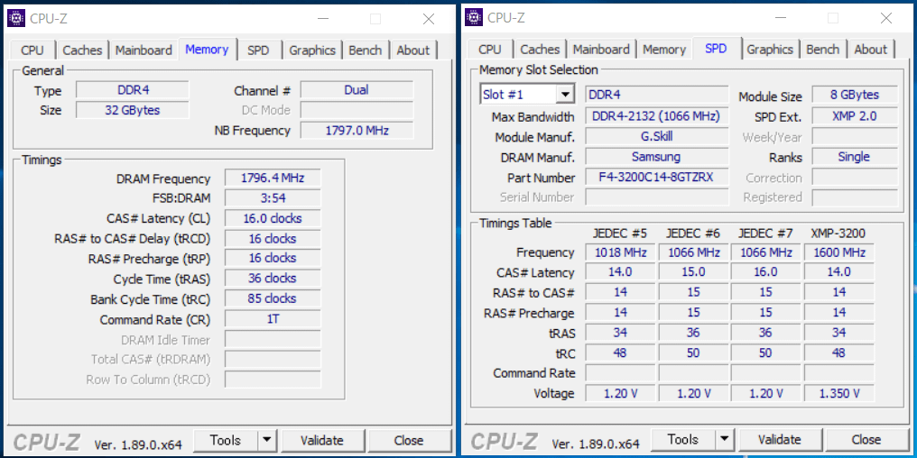Image resolution: width=917 pixels, height=458 pixels.
Task: Open the CPU tab in right SPD window
Action: click(489, 50)
